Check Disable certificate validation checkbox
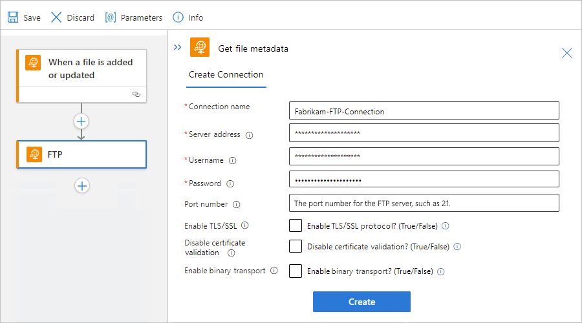The width and height of the screenshot is (582, 323). click(296, 246)
